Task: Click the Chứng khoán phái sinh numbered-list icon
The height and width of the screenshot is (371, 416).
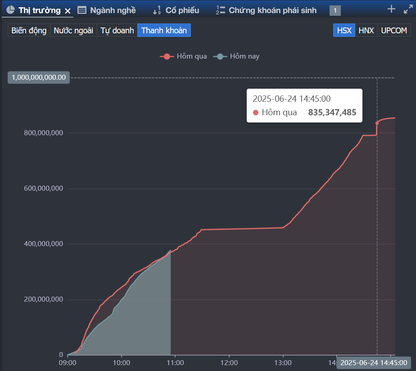Action: coord(221,10)
